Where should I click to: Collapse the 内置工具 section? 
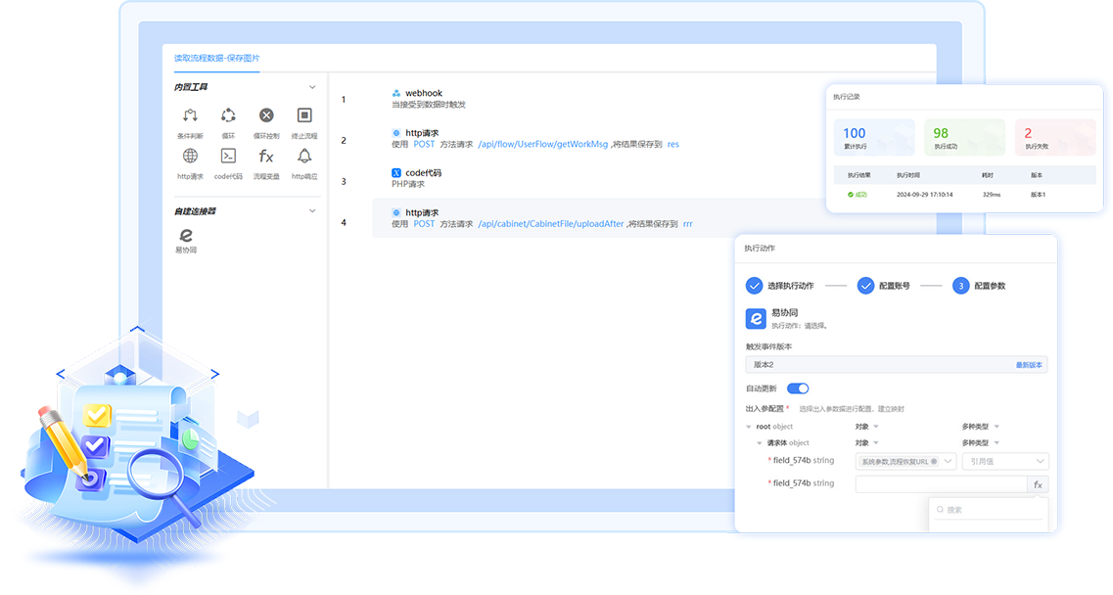(312, 87)
